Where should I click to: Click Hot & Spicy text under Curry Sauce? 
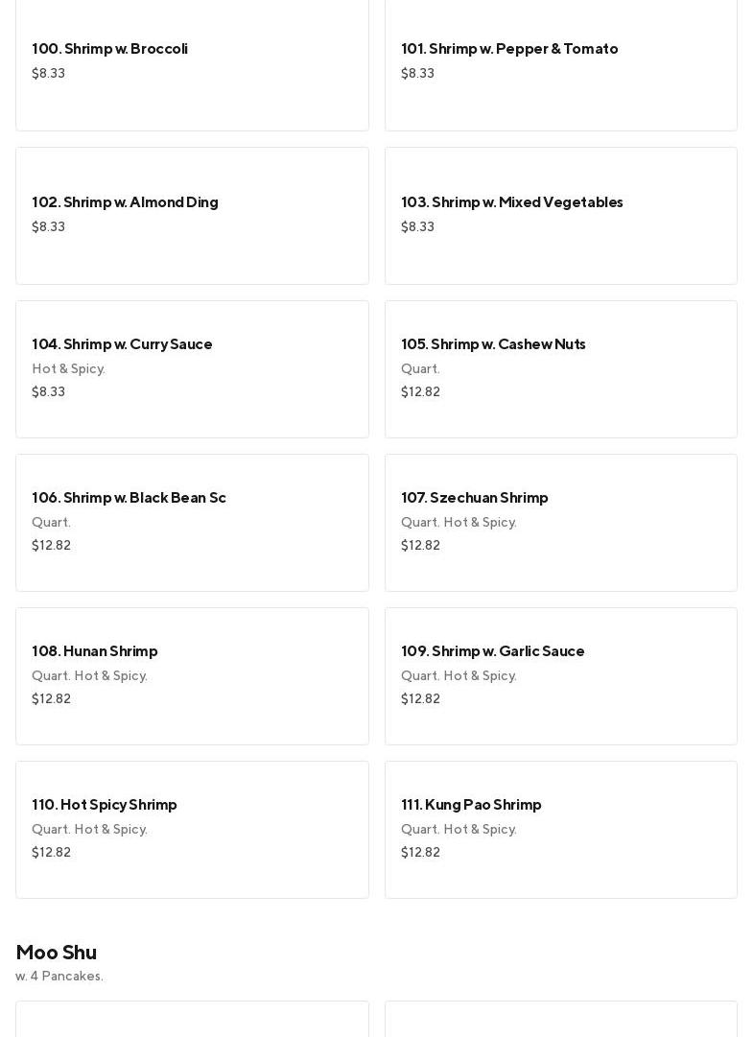68,369
